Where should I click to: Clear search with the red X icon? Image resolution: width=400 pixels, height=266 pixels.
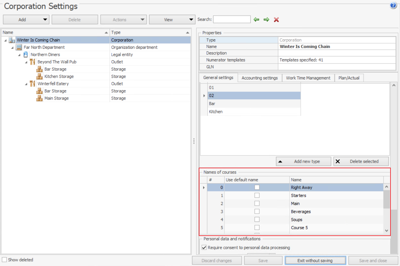pyautogui.click(x=276, y=20)
